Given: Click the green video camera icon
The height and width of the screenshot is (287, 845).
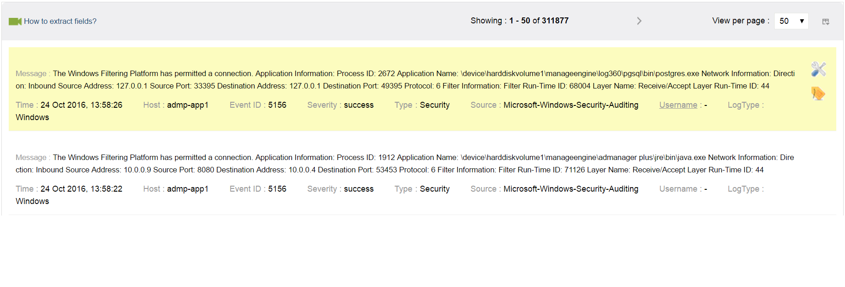Looking at the screenshot, I should pyautogui.click(x=15, y=22).
